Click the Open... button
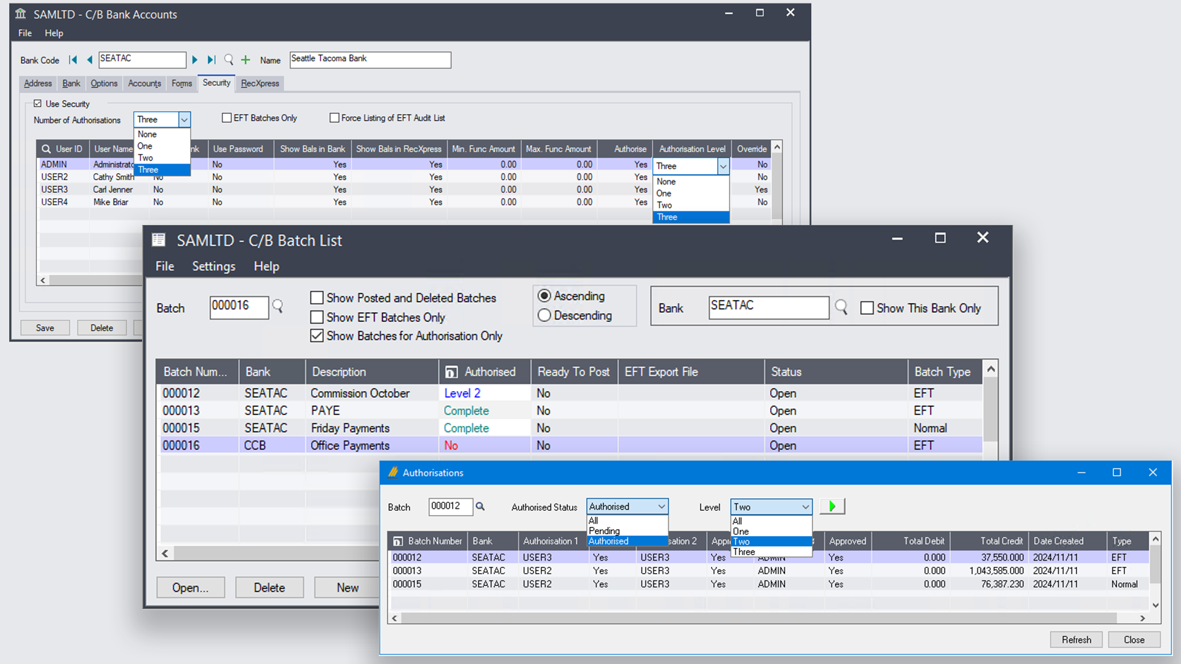The image size is (1181, 664). click(x=190, y=588)
